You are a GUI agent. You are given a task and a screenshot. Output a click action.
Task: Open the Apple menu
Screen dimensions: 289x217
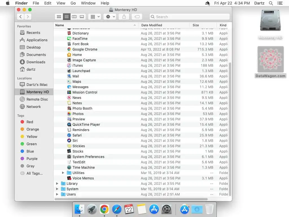[x=8, y=3]
